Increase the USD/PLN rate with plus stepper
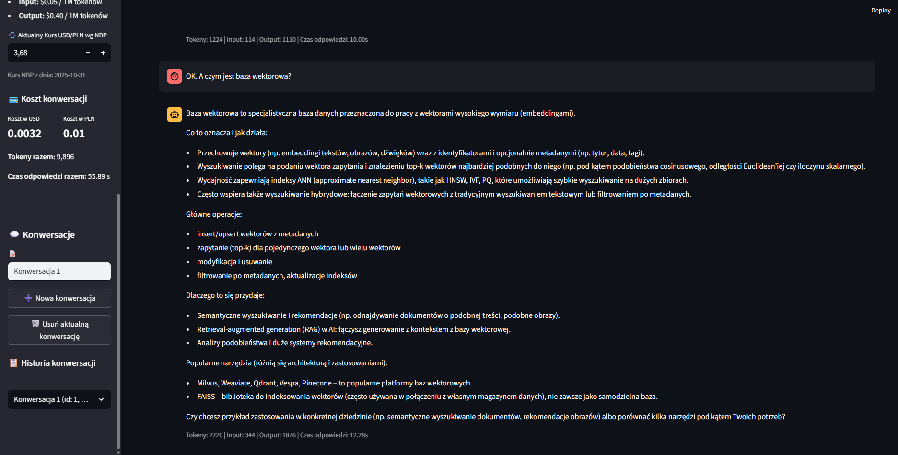This screenshot has height=455, width=898. point(103,53)
